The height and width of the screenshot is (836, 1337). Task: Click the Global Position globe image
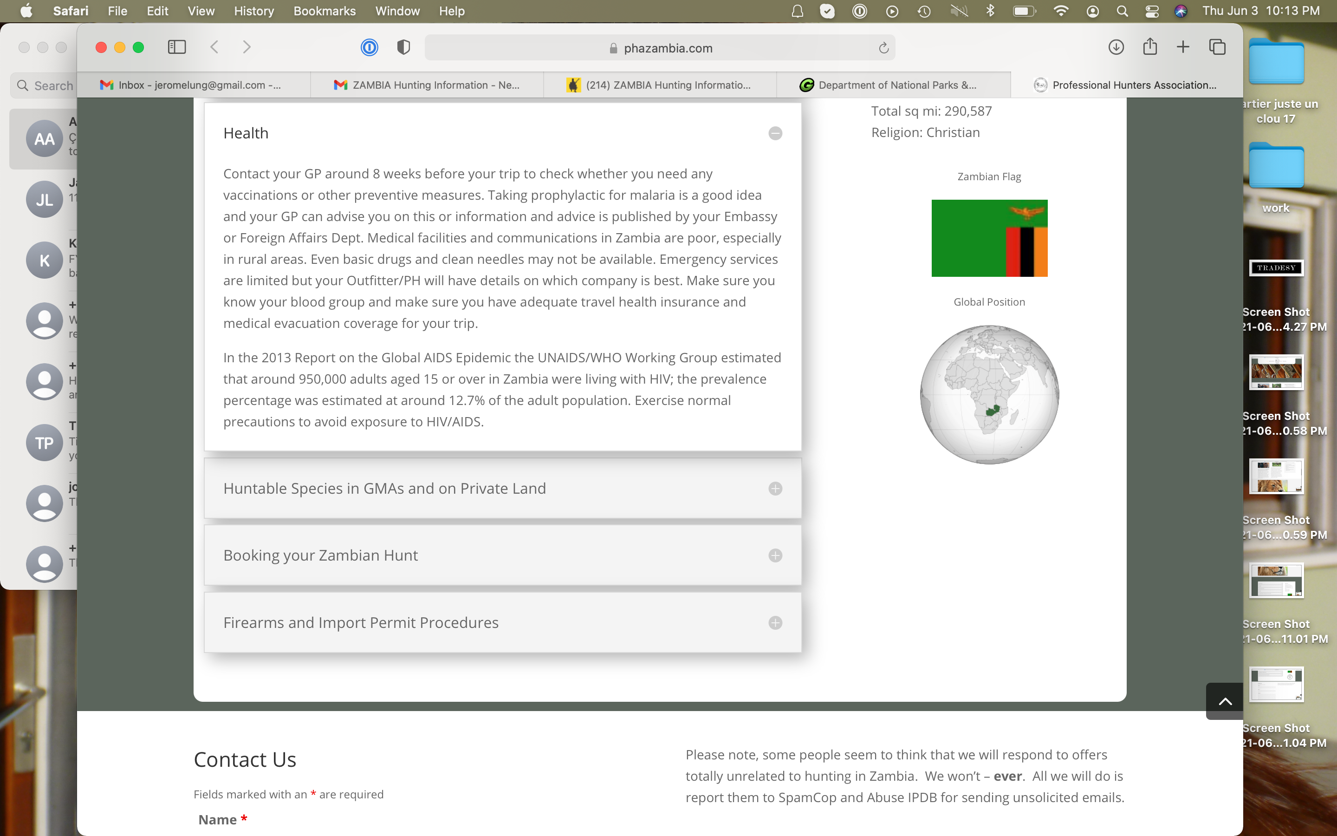coord(989,395)
